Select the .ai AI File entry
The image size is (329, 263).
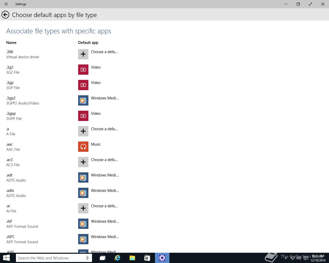(11, 209)
